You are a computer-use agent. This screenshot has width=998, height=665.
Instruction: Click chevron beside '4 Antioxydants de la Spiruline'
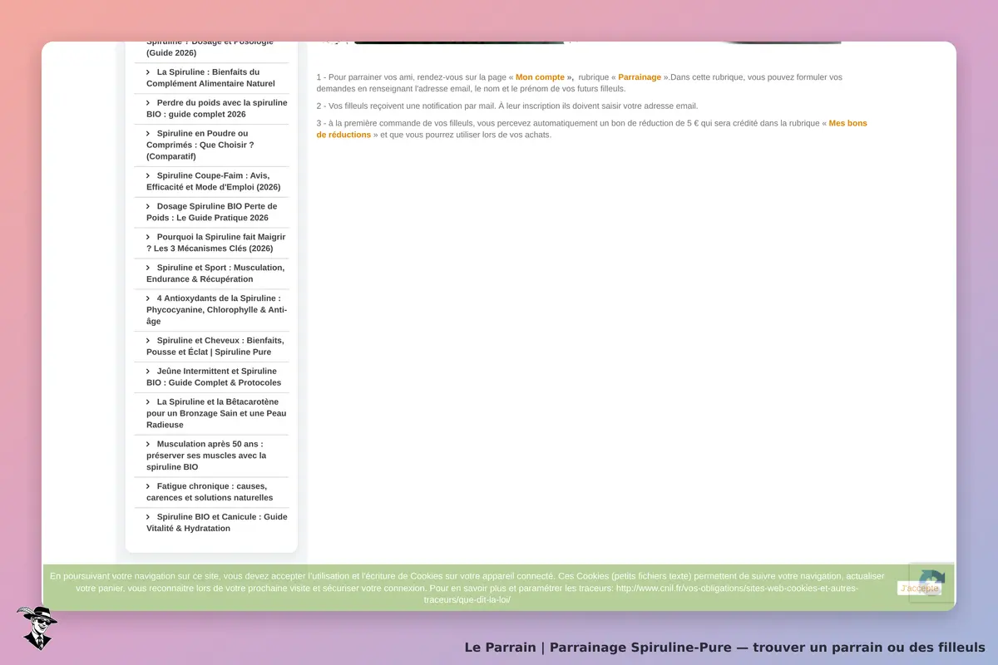click(x=148, y=298)
